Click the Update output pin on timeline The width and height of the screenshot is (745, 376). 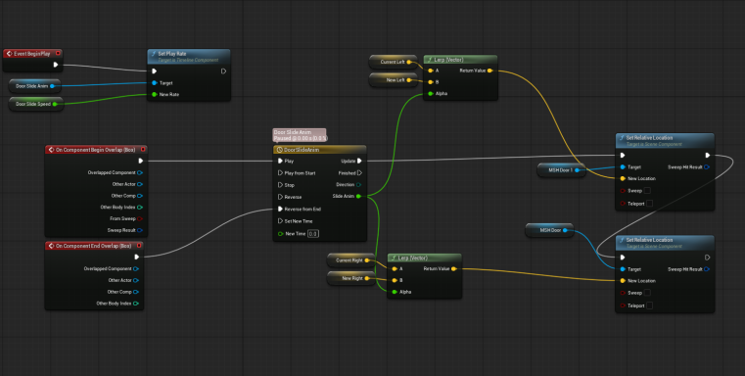(359, 162)
